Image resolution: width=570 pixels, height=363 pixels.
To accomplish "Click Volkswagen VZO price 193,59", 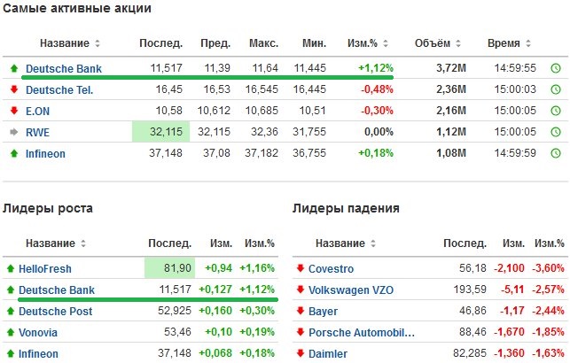I will pos(470,290).
